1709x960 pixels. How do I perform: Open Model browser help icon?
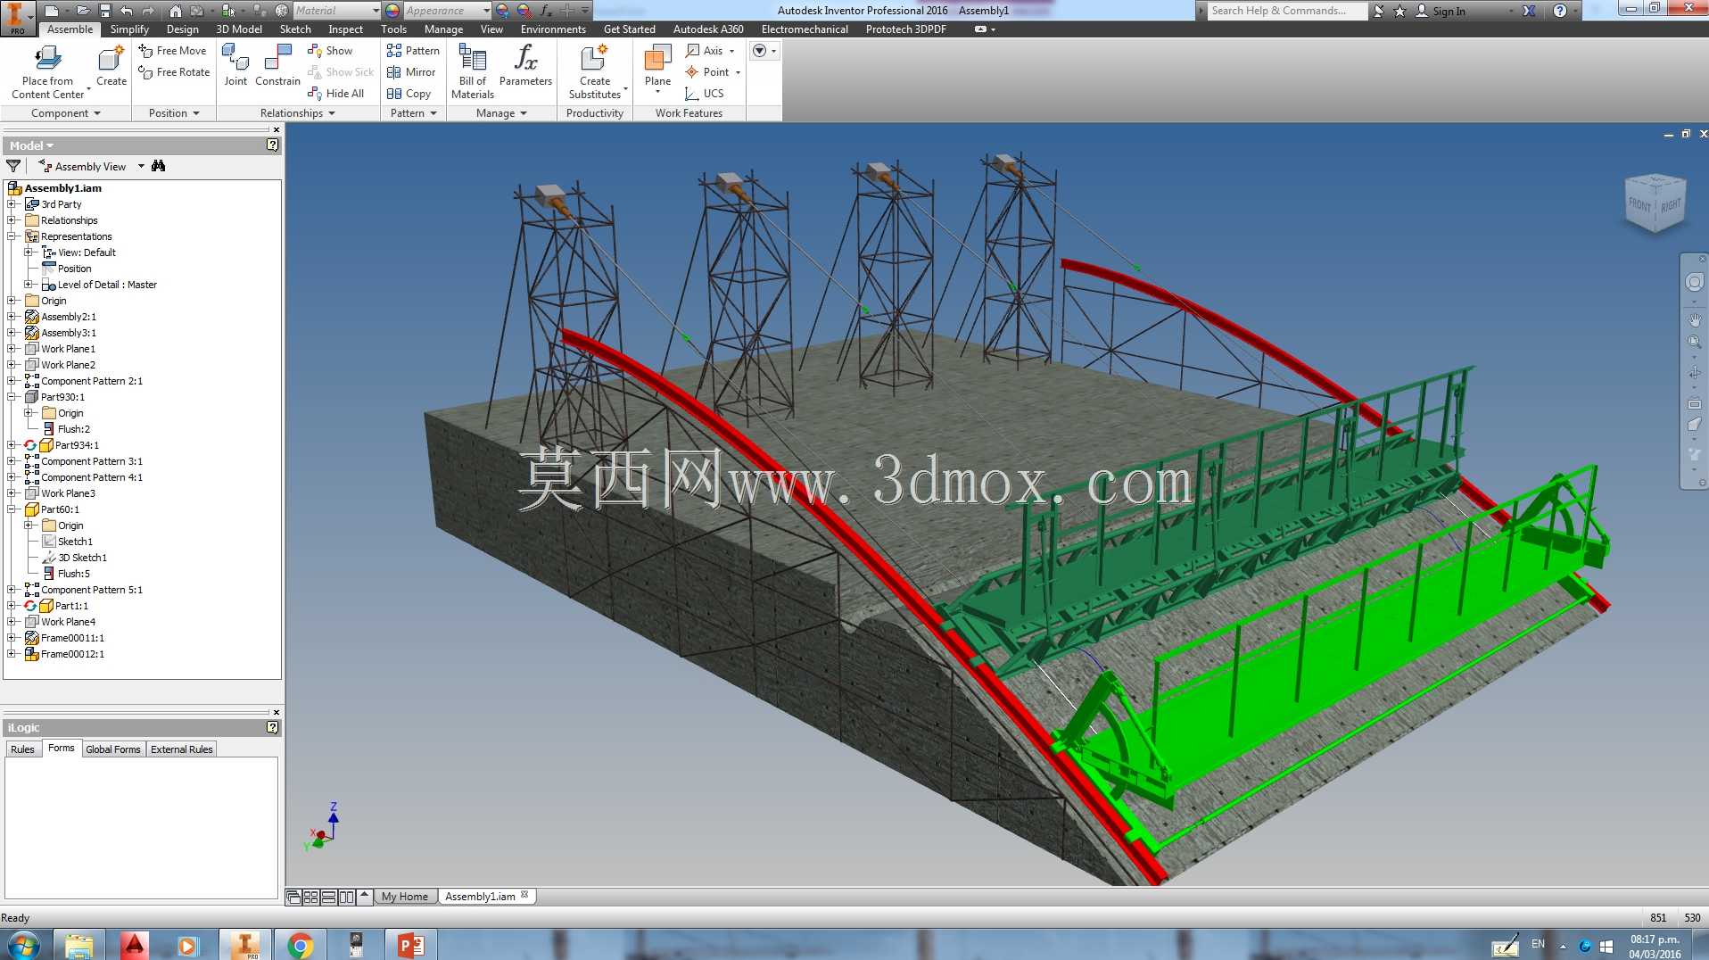[273, 145]
